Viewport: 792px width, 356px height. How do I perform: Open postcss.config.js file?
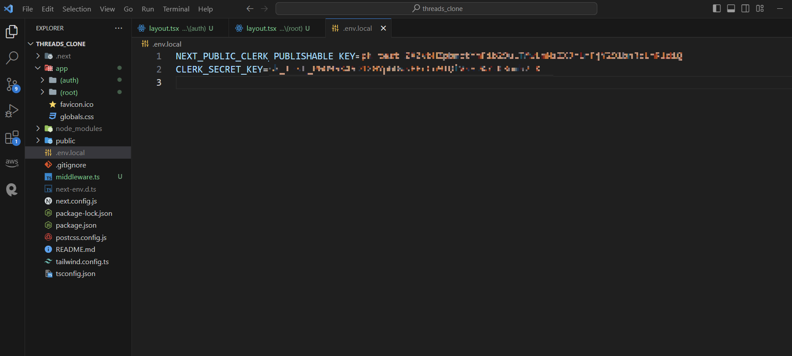78,237
